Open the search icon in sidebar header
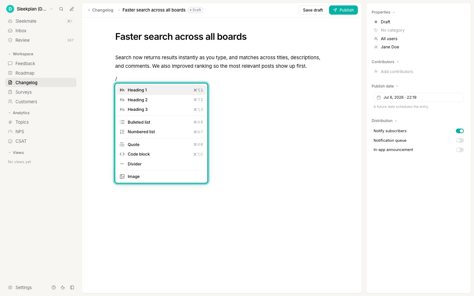The height and width of the screenshot is (296, 474). pos(61,9)
